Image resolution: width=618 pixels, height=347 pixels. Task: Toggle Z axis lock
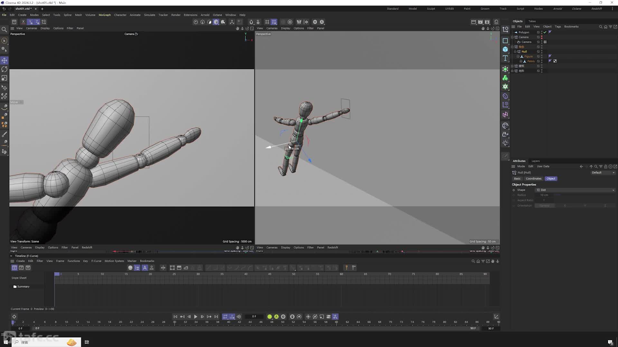tap(37, 22)
